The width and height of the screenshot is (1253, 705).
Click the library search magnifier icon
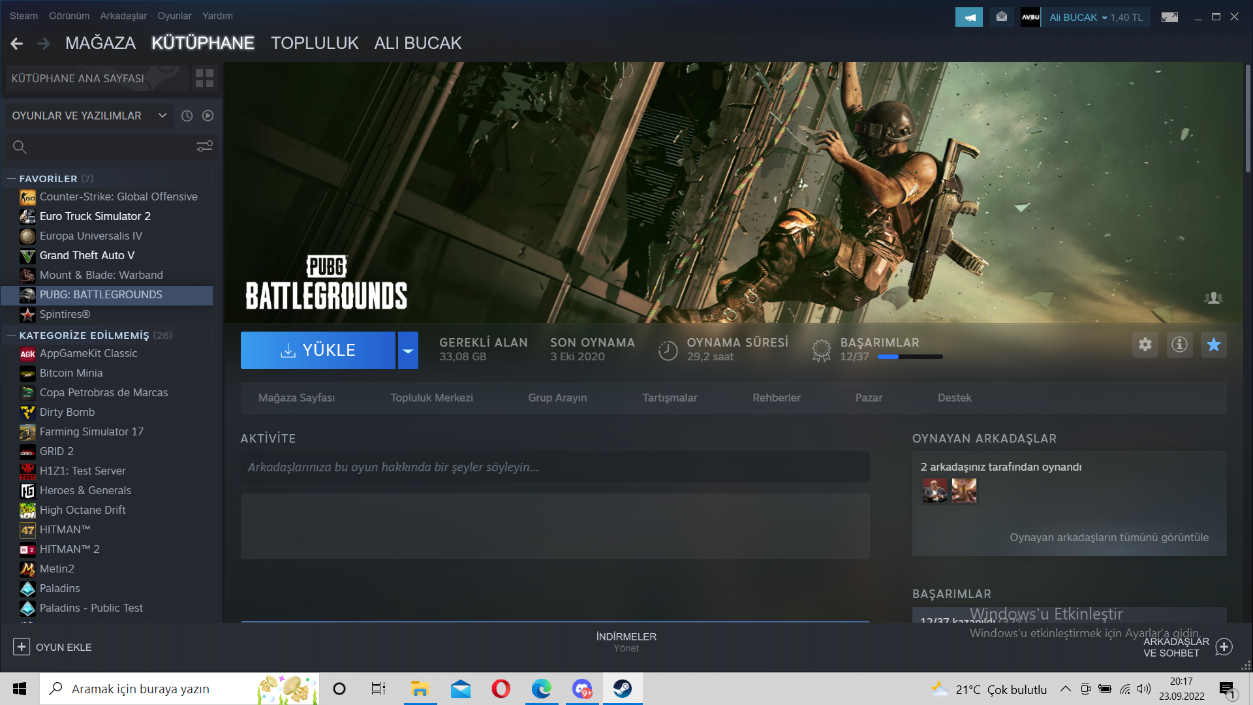pos(20,147)
